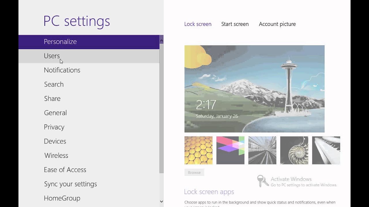Screen dimensions: 369x207
Task: Click the sidebar scroll up arrow
Action: 161,40
